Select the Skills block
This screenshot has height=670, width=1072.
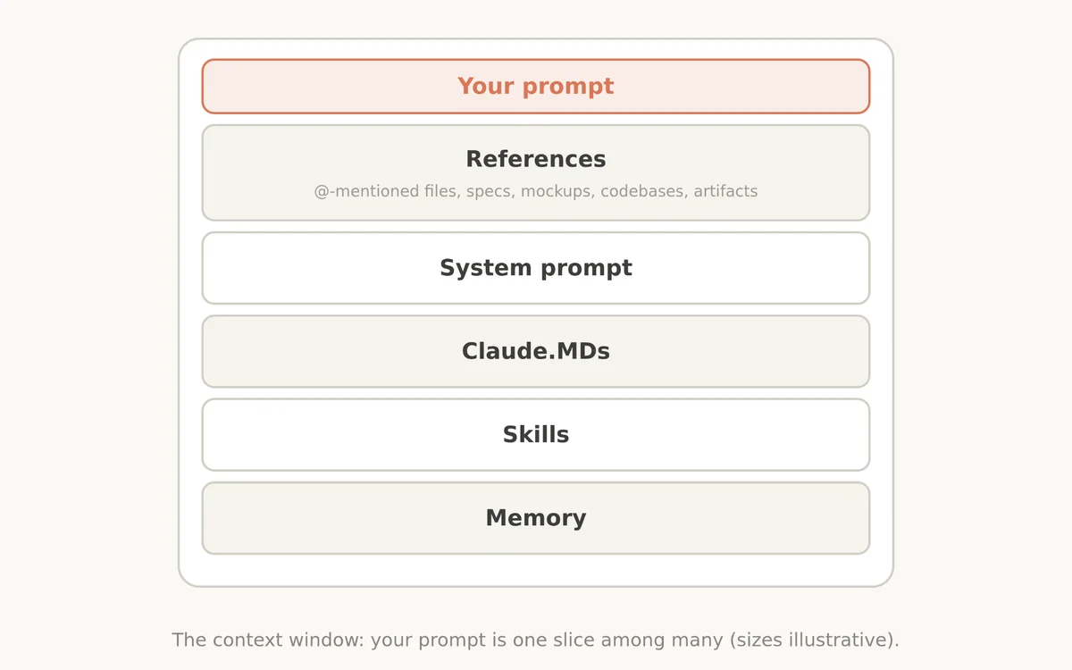pos(536,435)
